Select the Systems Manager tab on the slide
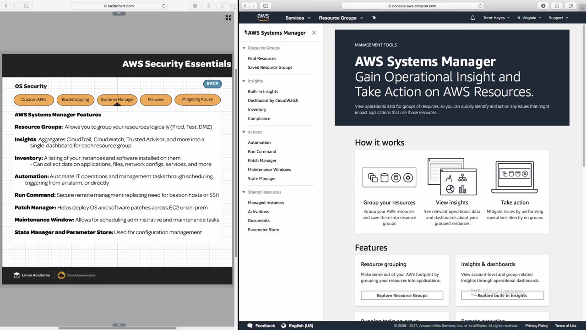Screen dimensions: 586x330 click(x=117, y=99)
